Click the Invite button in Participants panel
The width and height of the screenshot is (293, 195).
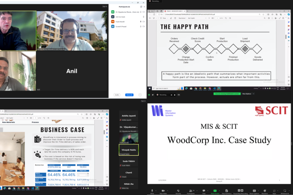pyautogui.click(x=117, y=95)
